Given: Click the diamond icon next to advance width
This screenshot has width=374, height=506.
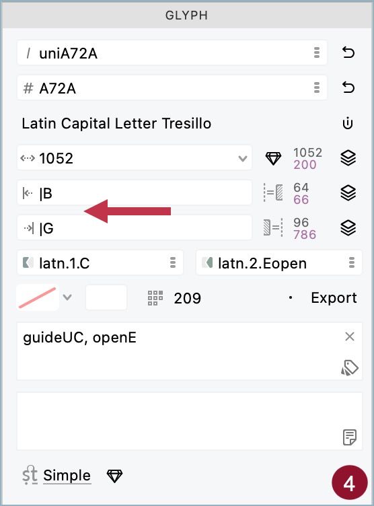Looking at the screenshot, I should pyautogui.click(x=273, y=158).
